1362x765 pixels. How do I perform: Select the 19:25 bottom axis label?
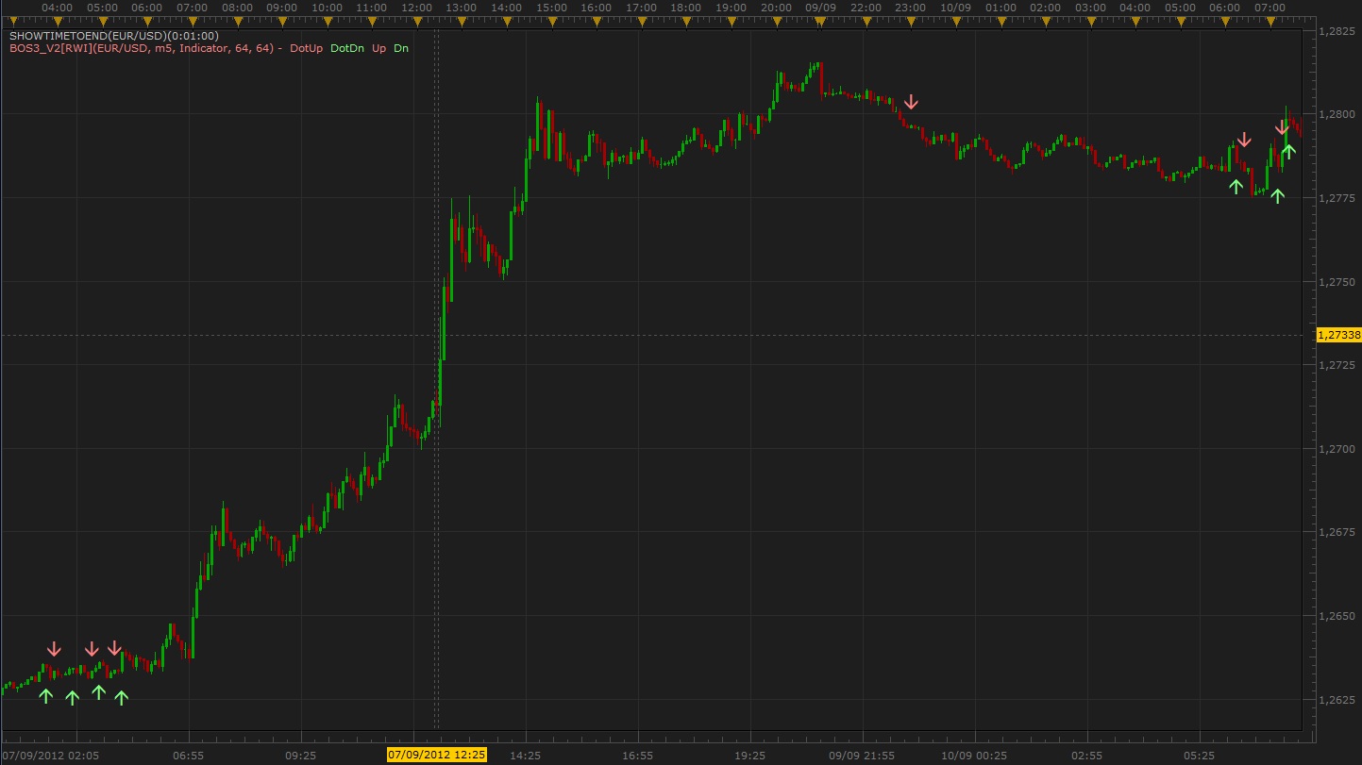(x=749, y=756)
